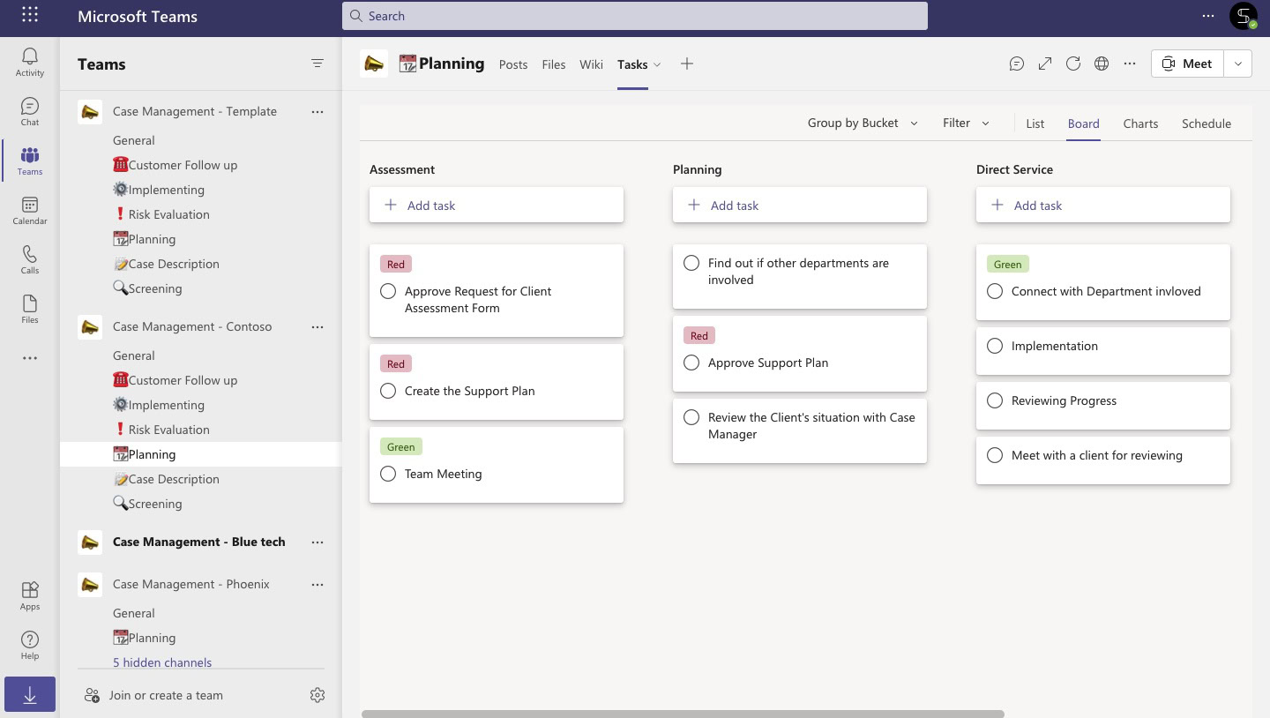Open settings ellipsis in the title bar
The height and width of the screenshot is (718, 1270).
(1208, 16)
